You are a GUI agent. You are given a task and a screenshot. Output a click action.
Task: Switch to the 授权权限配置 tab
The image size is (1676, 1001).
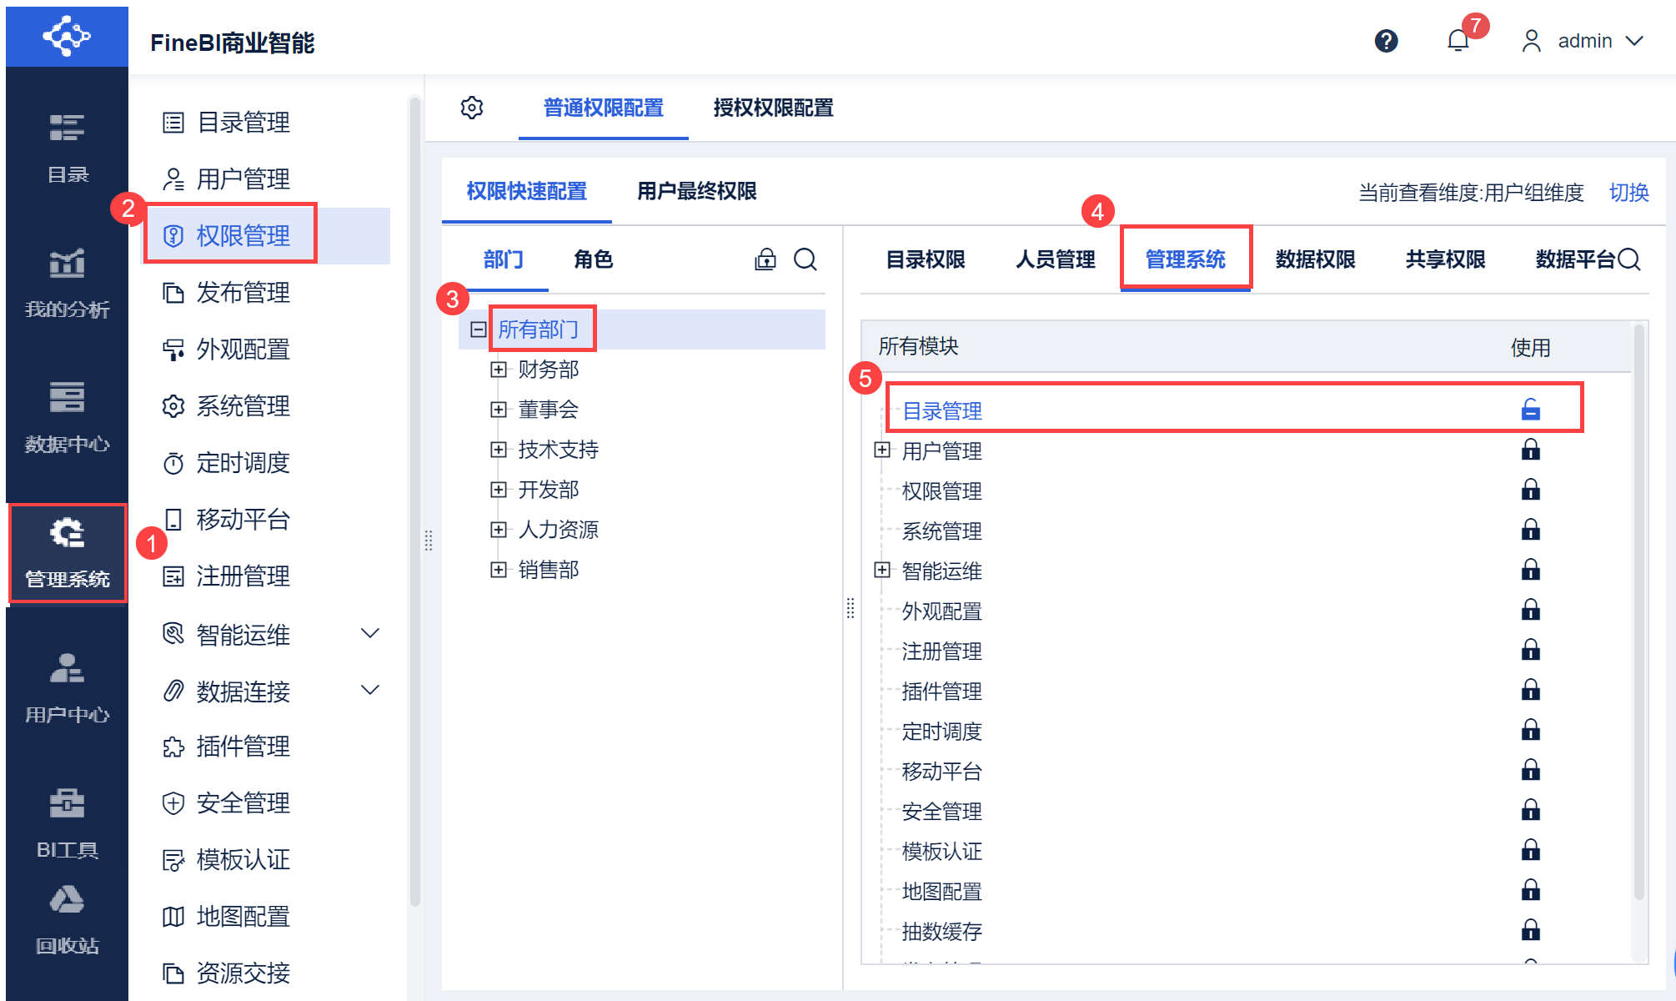pyautogui.click(x=773, y=108)
